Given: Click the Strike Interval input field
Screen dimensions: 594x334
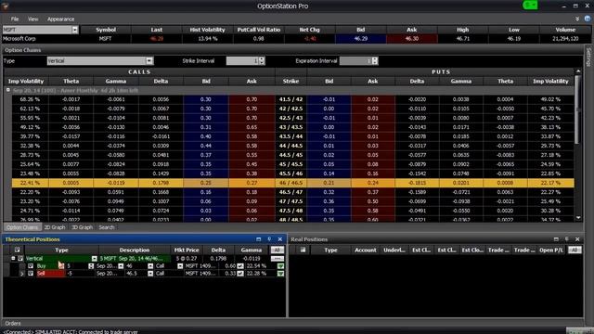Looking at the screenshot, I should [242, 60].
